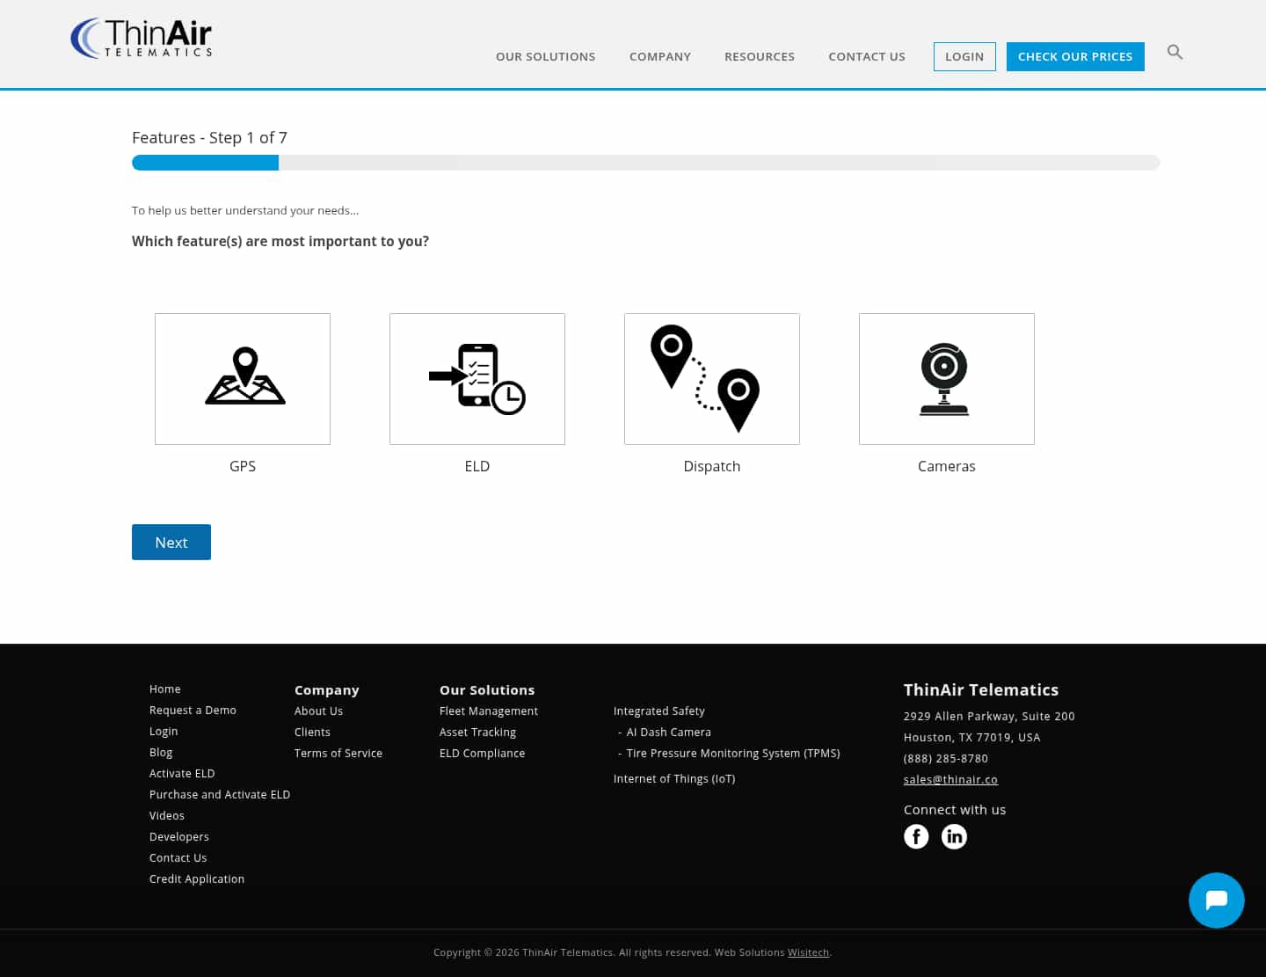Click the ThinAir Telematics logo
Viewport: 1266px width, 977px height.
click(141, 38)
